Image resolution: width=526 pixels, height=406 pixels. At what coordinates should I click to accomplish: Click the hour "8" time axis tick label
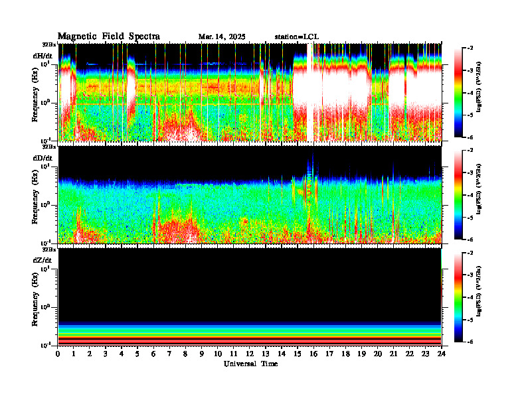pos(185,354)
